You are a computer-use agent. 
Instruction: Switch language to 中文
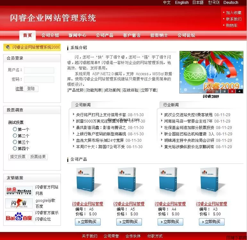point(167,3)
